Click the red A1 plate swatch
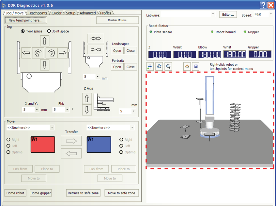The height and width of the screenshot is (206, 276). tap(43, 145)
